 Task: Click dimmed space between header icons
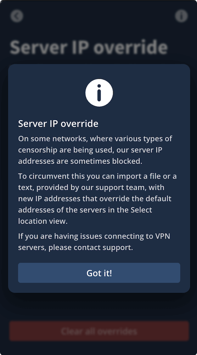99,16
